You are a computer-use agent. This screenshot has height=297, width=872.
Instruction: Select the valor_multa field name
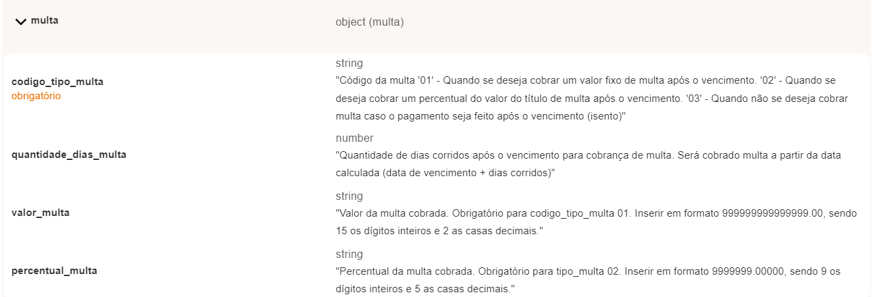pos(40,213)
